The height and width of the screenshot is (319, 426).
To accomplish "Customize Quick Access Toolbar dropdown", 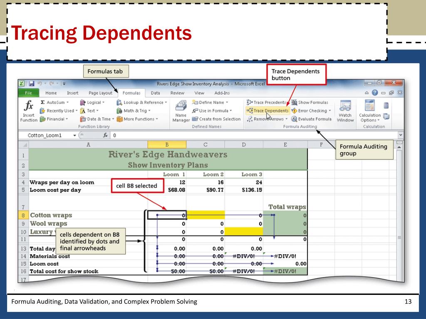I will tap(64, 83).
